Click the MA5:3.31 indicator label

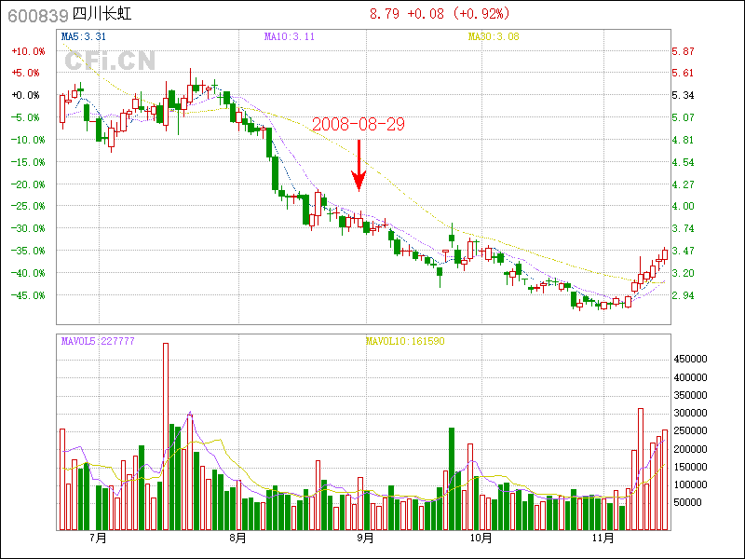(82, 36)
